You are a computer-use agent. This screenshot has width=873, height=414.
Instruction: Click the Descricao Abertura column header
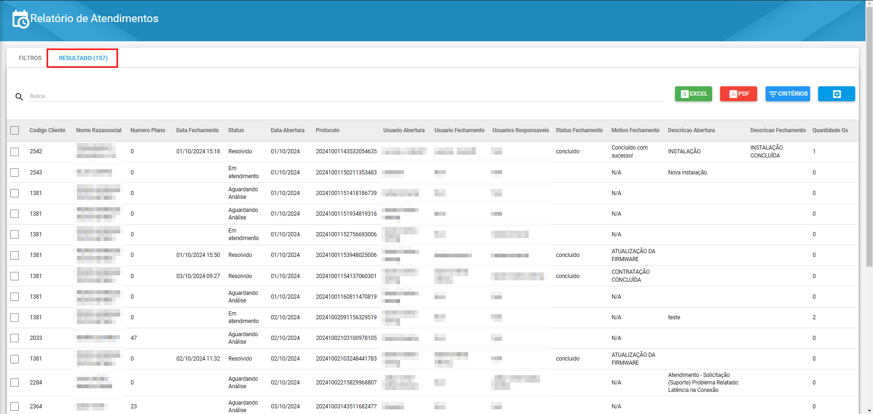[x=691, y=130]
